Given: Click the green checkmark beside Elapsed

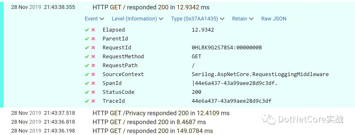Looking at the screenshot, I should coord(87,30).
